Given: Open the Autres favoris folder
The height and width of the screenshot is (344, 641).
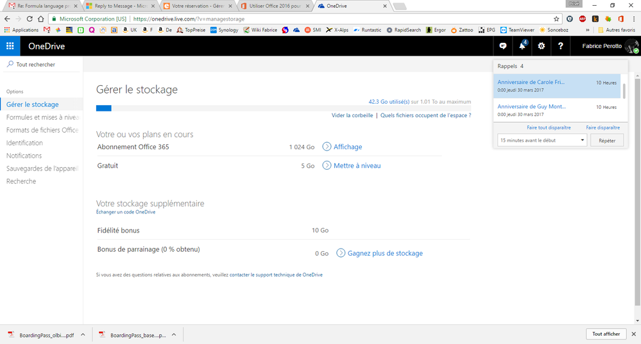Looking at the screenshot, I should [617, 30].
